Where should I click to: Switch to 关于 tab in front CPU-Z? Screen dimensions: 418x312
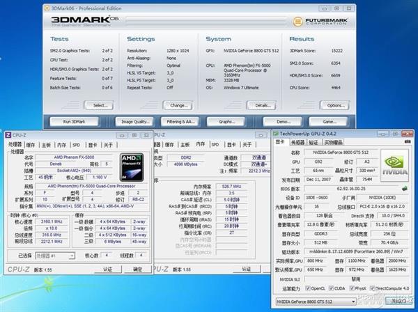tap(108, 145)
